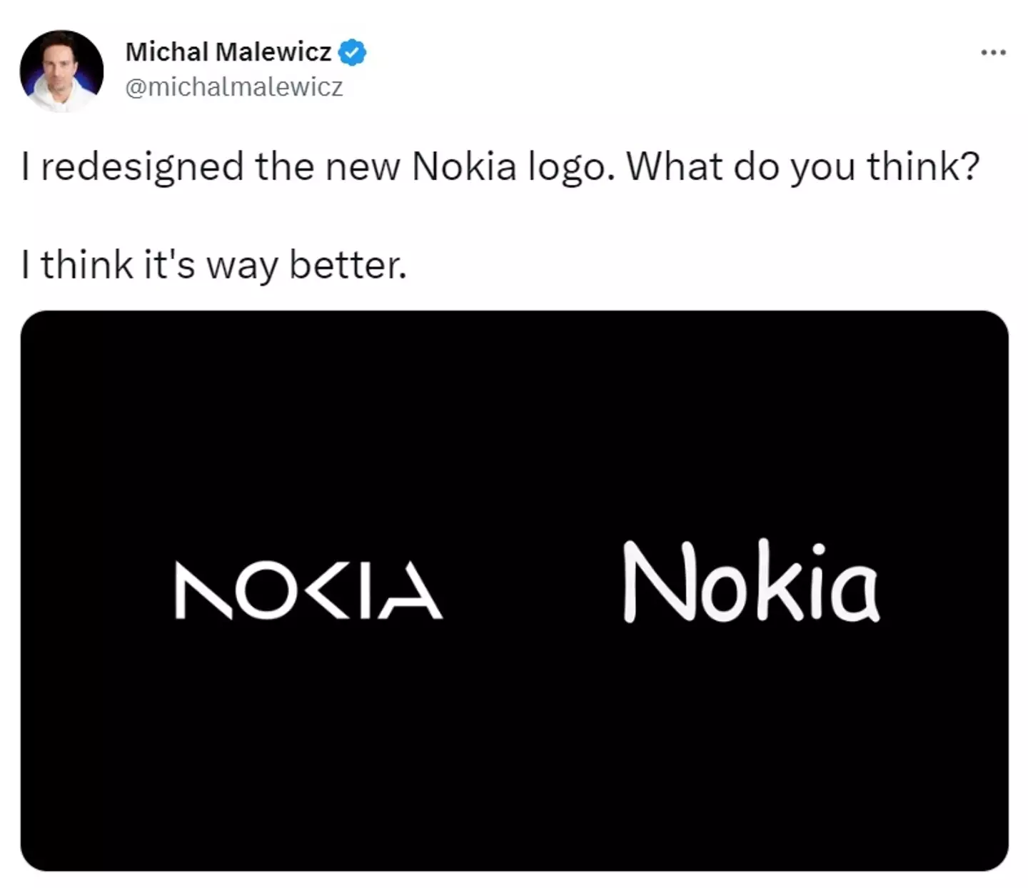Click the word "redesigned" in the tweet

[142, 167]
